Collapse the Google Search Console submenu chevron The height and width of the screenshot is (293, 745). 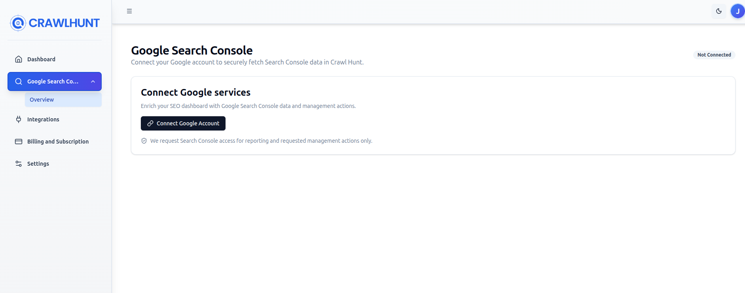(93, 81)
